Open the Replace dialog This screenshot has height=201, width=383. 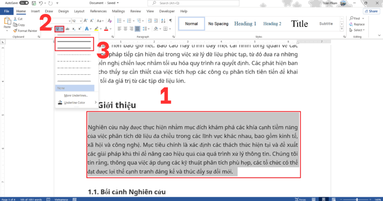coord(357,24)
